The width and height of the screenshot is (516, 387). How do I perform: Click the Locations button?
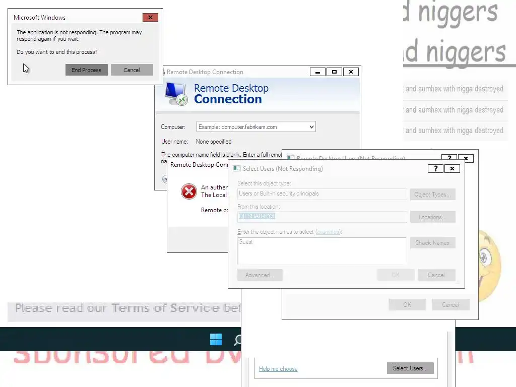[433, 217]
